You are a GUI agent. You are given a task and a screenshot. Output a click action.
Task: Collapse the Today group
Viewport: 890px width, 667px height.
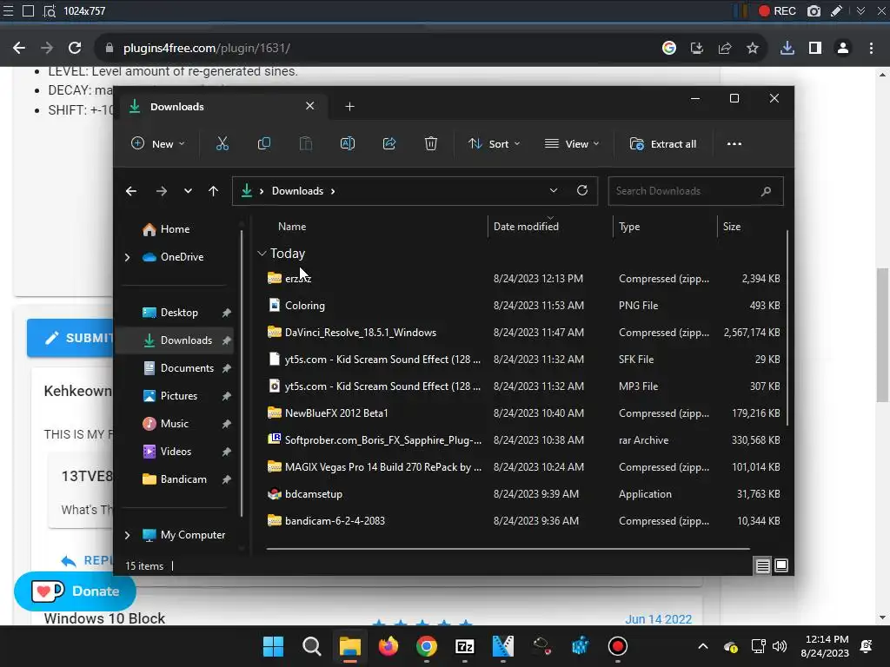tap(262, 254)
